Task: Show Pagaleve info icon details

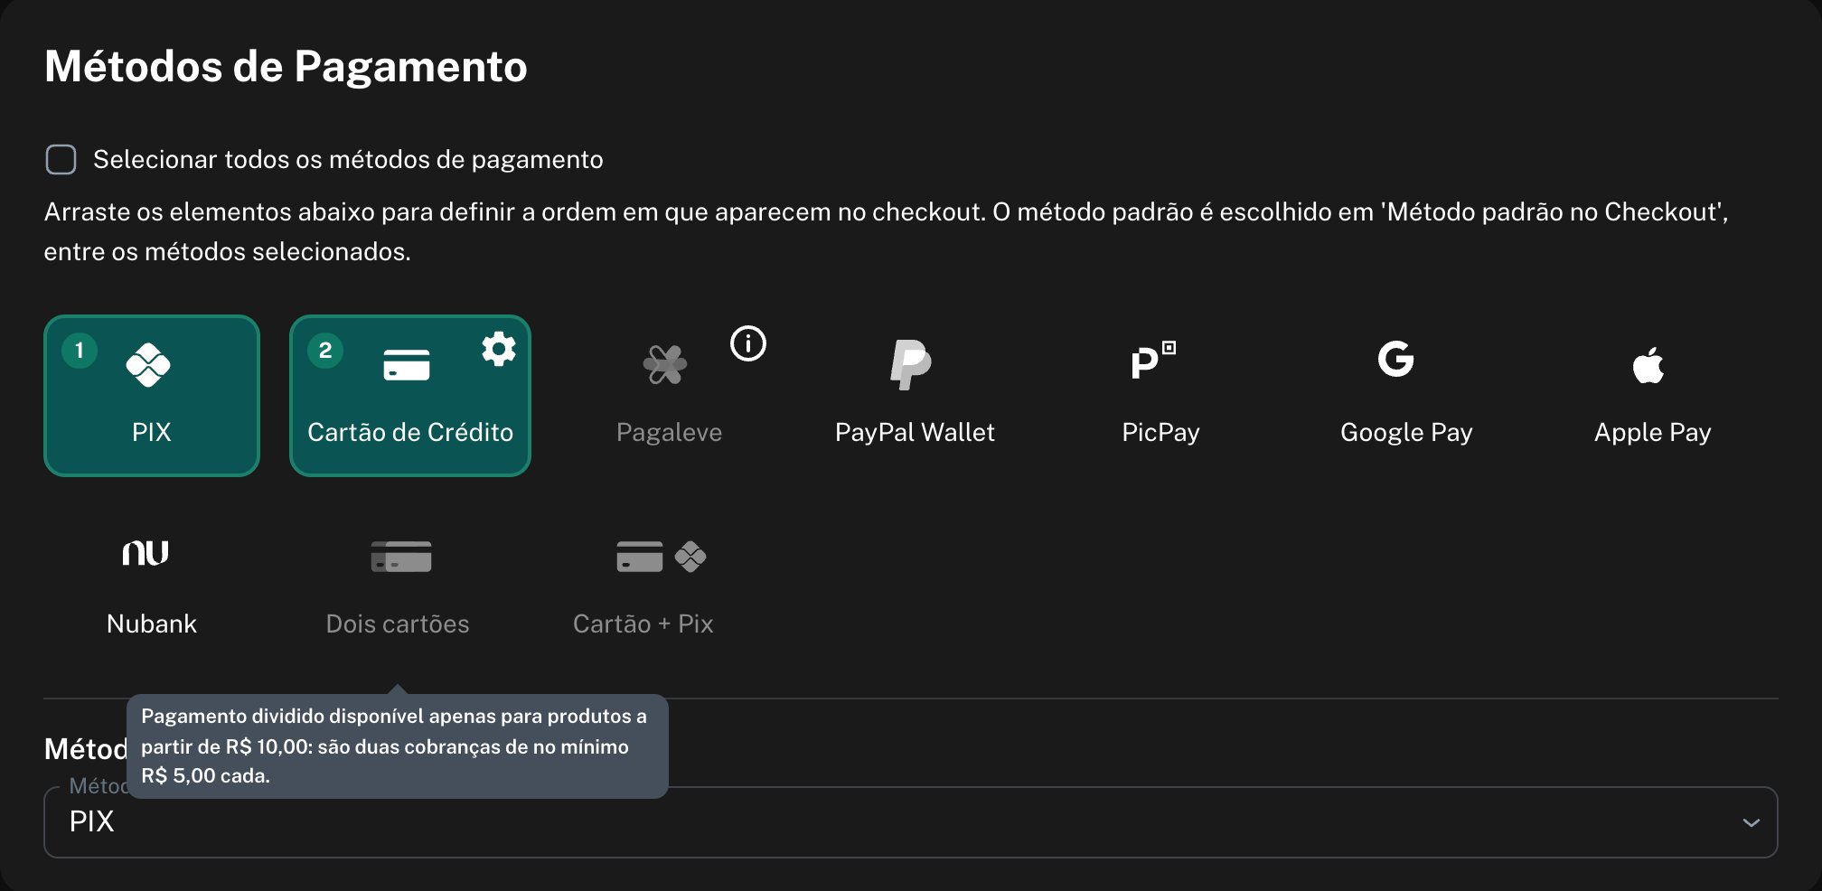Action: pos(748,343)
